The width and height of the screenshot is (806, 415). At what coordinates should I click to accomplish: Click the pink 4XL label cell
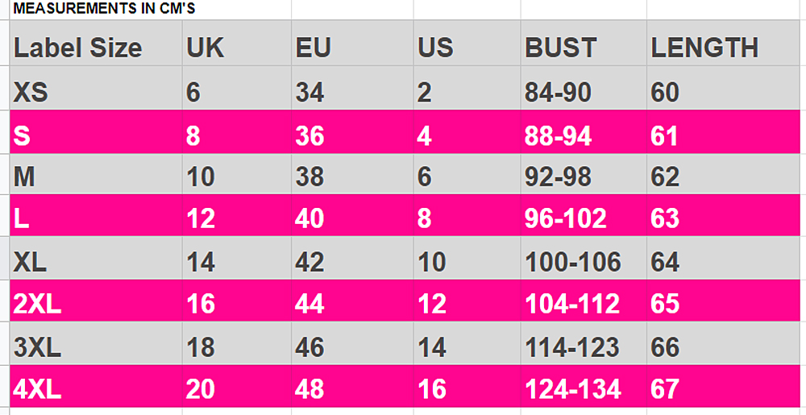(x=37, y=389)
